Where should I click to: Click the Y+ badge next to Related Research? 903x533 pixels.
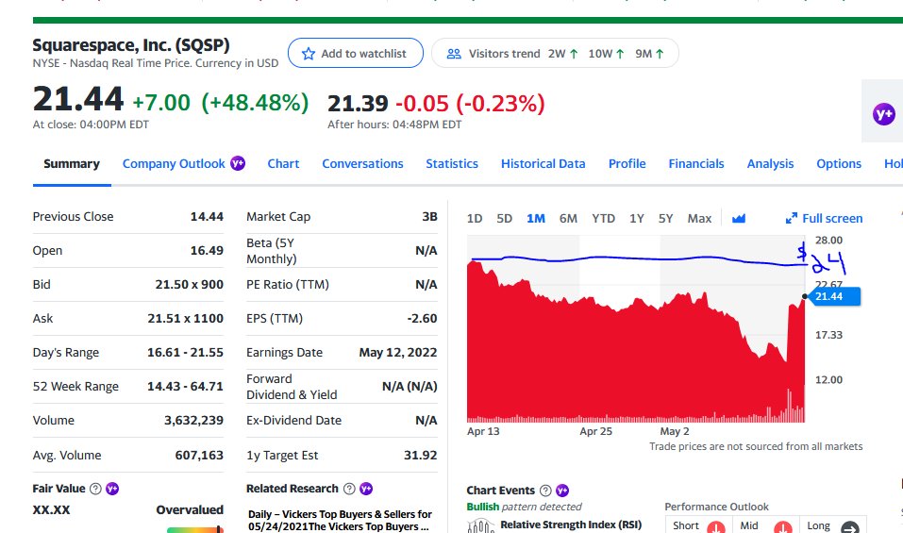(366, 489)
